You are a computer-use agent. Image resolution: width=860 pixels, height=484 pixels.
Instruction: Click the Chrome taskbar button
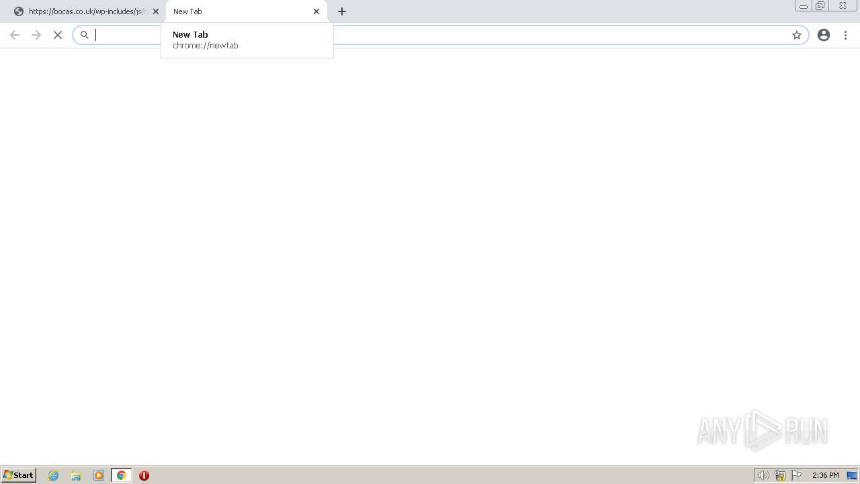pos(122,475)
